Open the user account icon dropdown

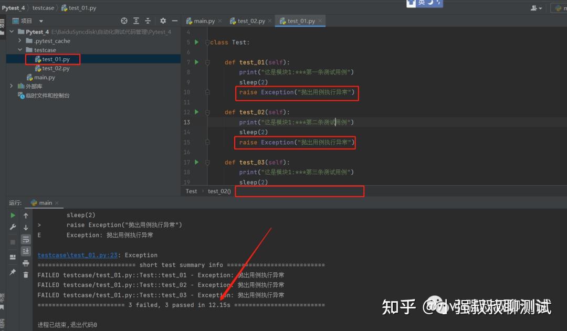536,8
